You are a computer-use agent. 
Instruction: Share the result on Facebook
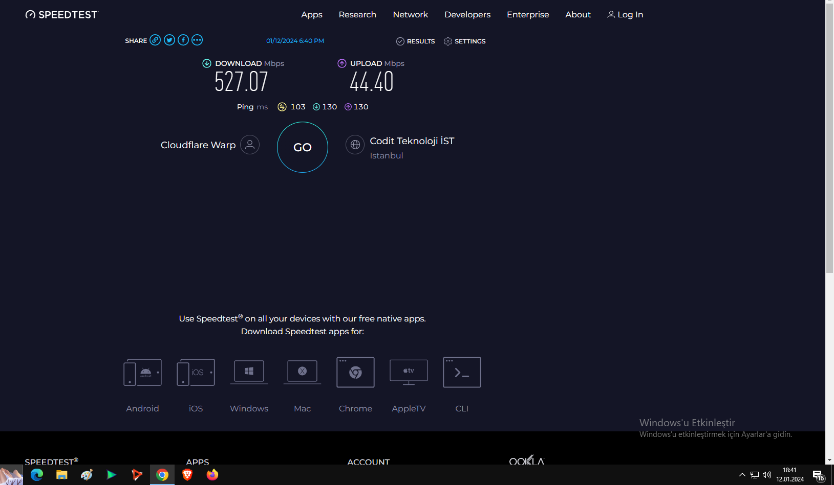(x=183, y=40)
